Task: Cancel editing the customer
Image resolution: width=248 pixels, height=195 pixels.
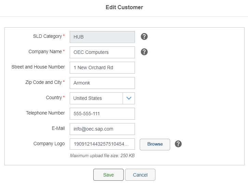Action: (x=140, y=175)
